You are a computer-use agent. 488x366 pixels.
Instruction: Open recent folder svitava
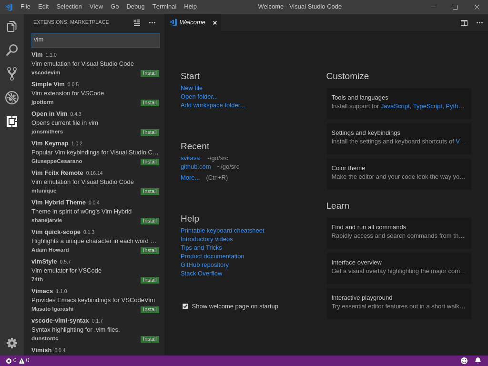coord(190,158)
